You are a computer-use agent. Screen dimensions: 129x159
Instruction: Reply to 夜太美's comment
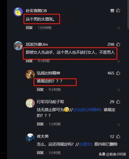(x=40, y=153)
